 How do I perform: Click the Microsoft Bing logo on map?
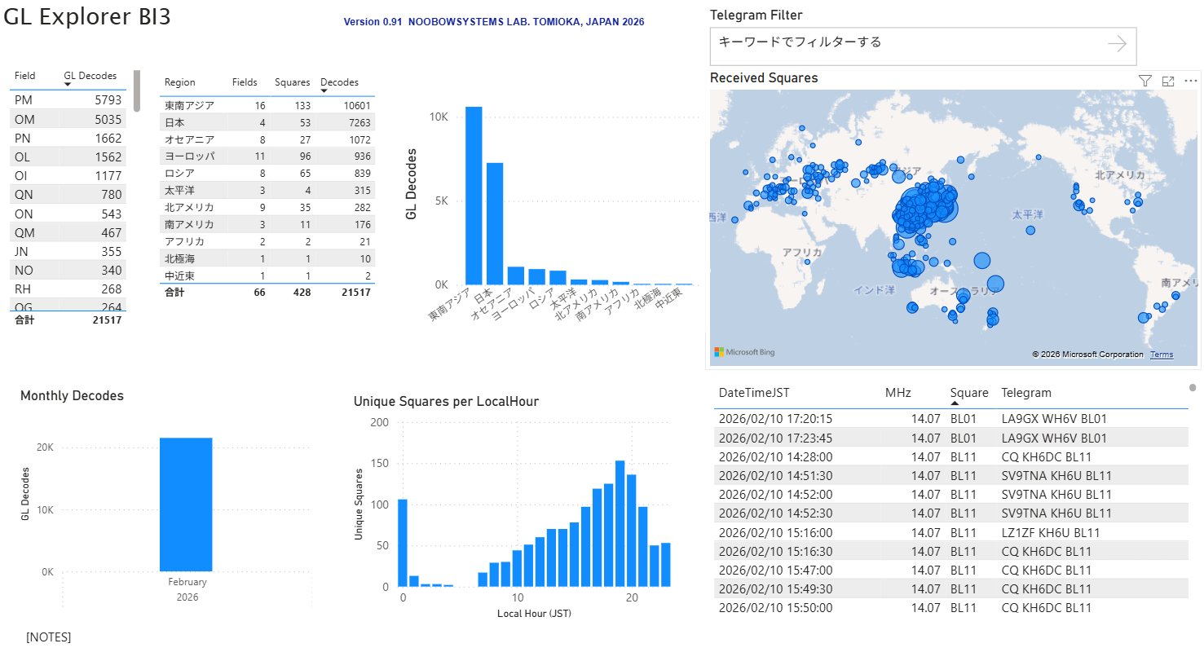pos(744,352)
